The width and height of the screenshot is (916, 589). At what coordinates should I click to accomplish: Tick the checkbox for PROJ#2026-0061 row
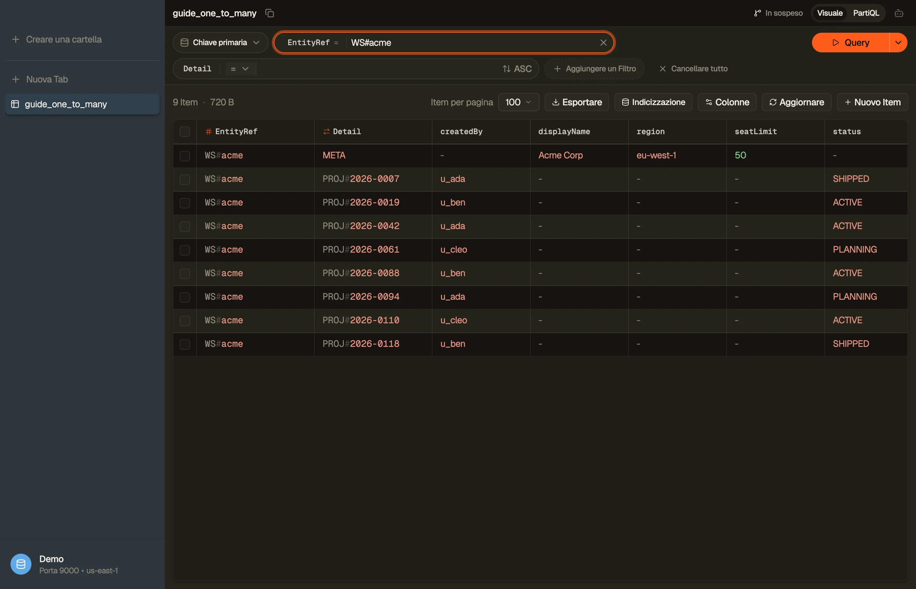tap(185, 250)
